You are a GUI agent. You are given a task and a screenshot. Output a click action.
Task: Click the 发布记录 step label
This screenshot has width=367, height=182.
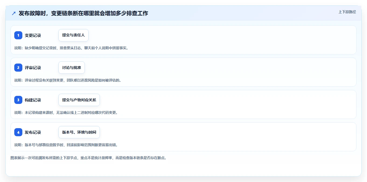(x=33, y=132)
